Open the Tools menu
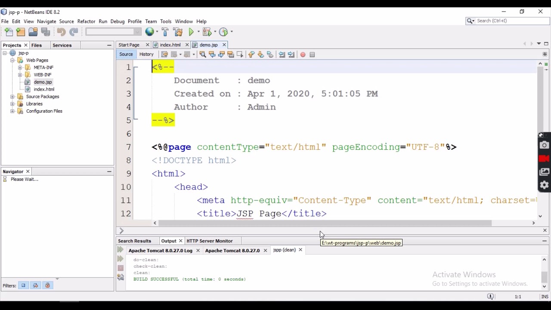Image resolution: width=551 pixels, height=310 pixels. coord(166,21)
